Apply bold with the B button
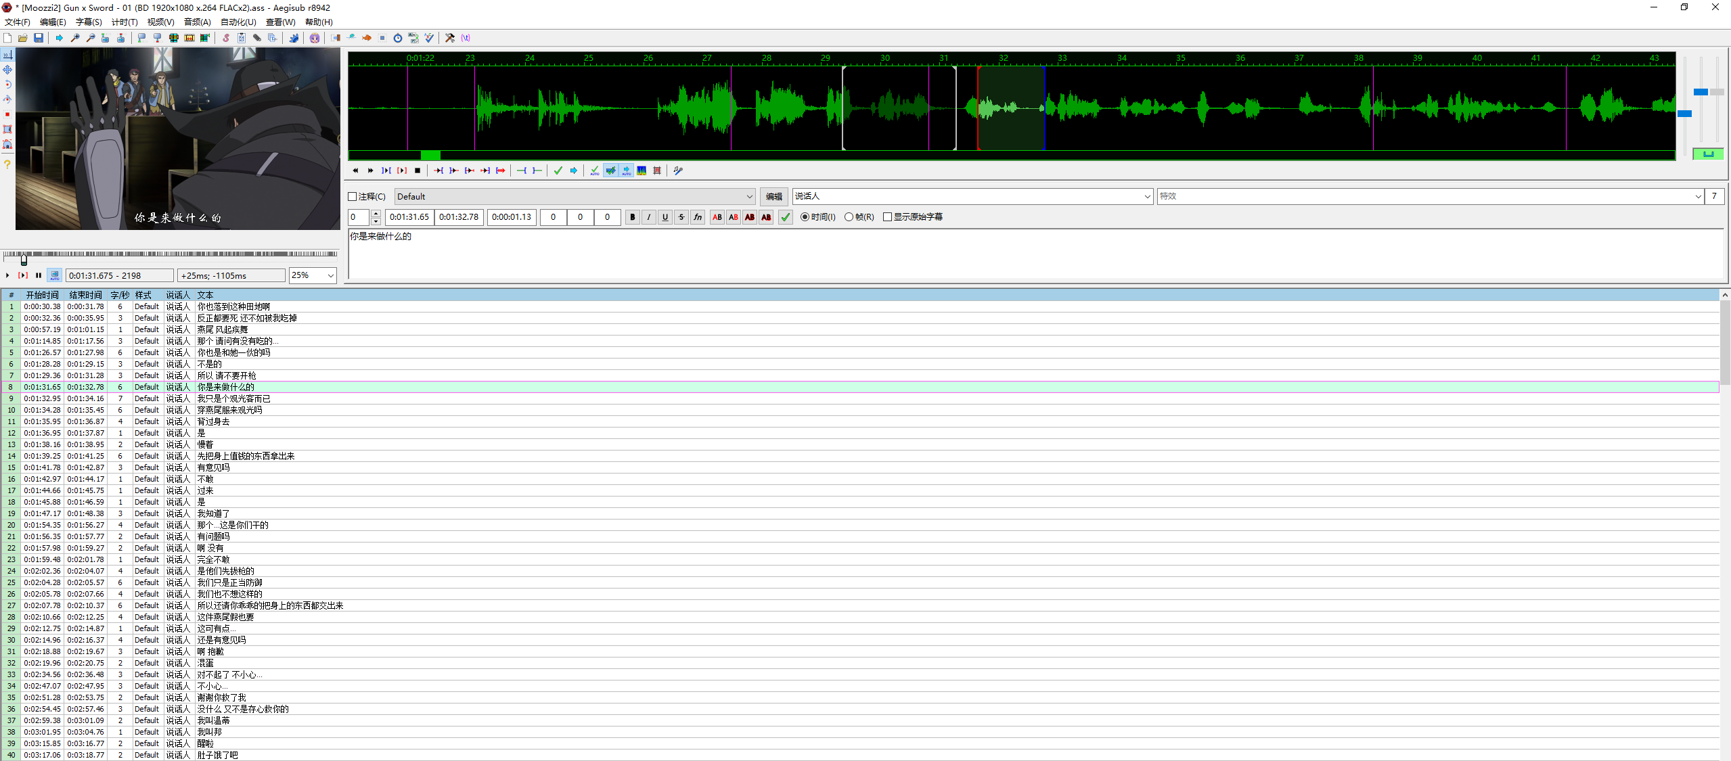The image size is (1731, 761). pos(633,217)
